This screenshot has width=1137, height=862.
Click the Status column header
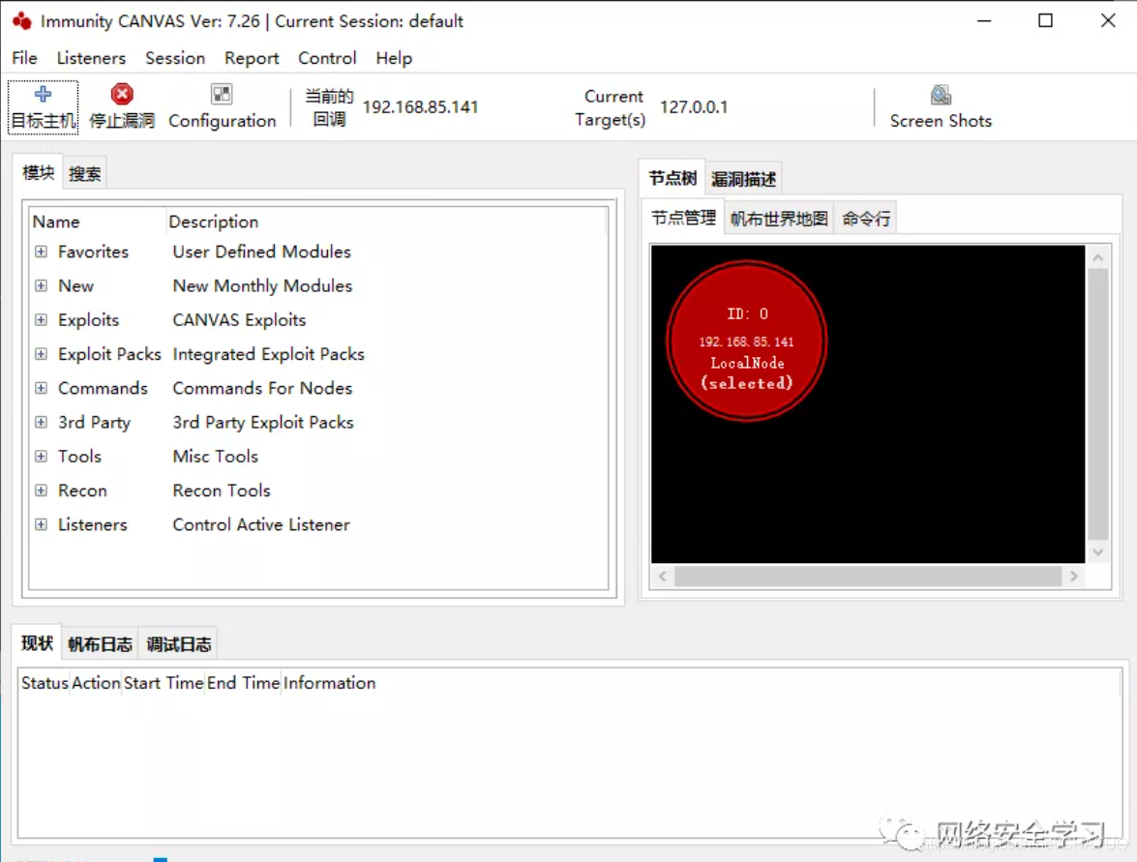tap(45, 683)
